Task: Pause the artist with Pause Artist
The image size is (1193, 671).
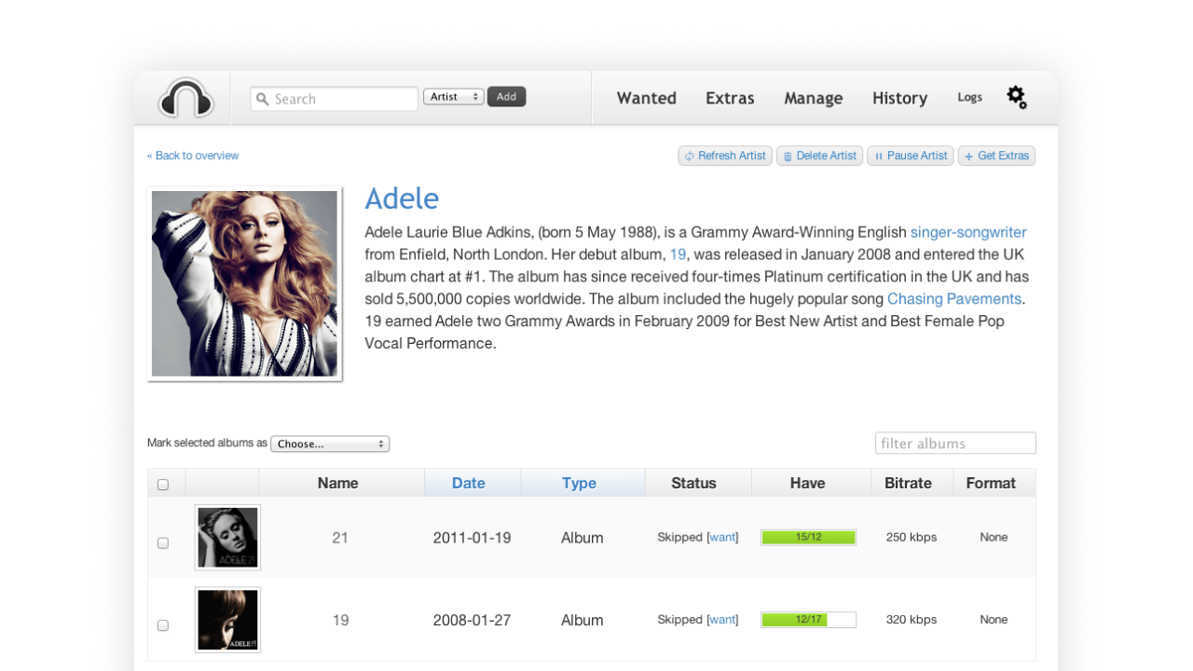Action: [x=910, y=156]
